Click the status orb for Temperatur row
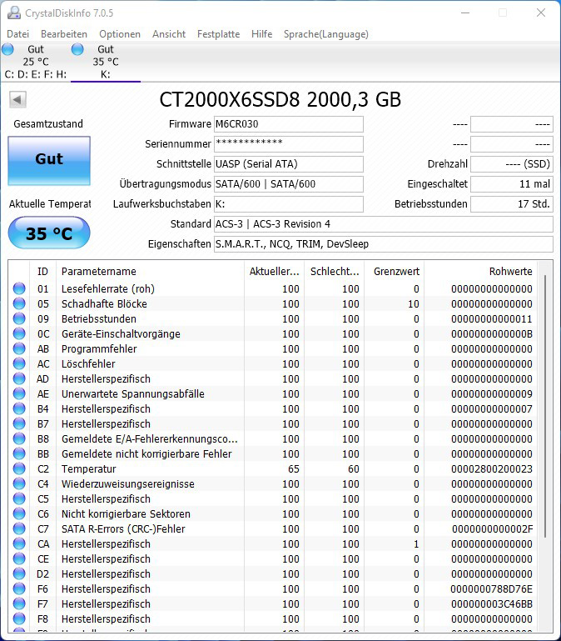Image resolution: width=561 pixels, height=641 pixels. (19, 468)
